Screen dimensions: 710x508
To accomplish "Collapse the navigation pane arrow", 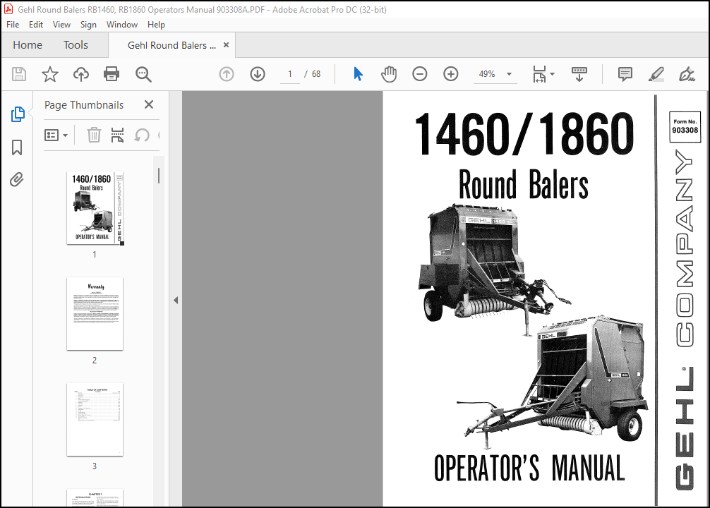I will point(176,300).
